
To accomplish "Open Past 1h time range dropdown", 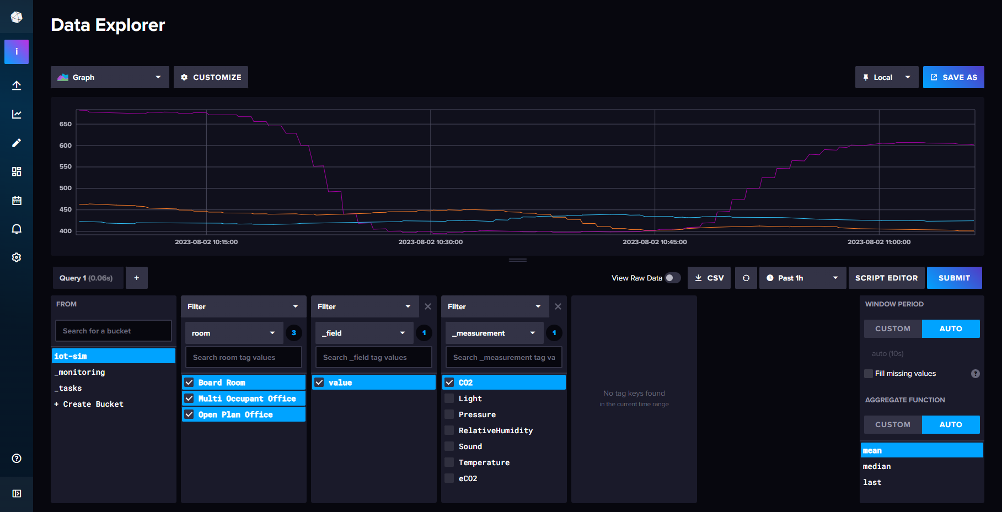I will [x=802, y=278].
